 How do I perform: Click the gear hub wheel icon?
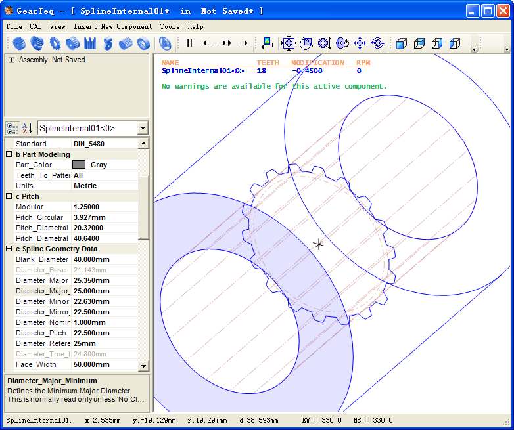click(165, 43)
